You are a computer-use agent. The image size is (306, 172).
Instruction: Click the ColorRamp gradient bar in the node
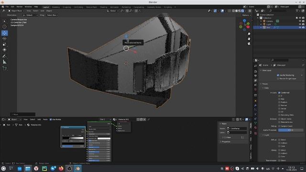tap(73, 138)
